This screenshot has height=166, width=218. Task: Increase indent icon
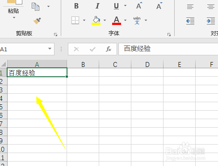click(211, 21)
